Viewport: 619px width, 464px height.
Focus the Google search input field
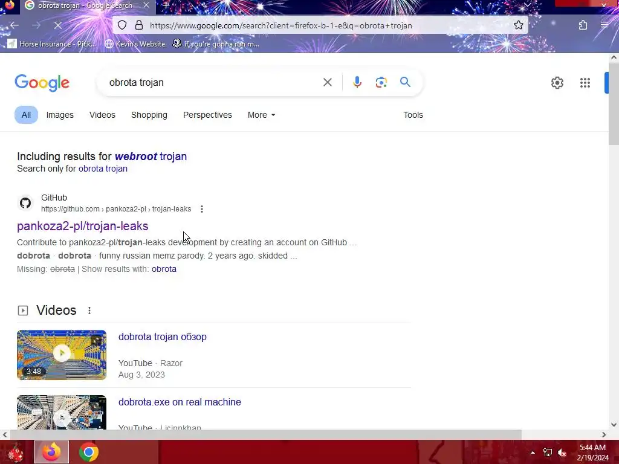coord(213,82)
